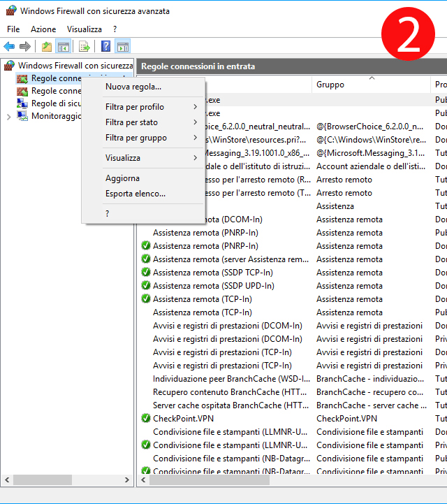Click the Export list toolbar icon
This screenshot has width=447, height=504.
point(85,47)
